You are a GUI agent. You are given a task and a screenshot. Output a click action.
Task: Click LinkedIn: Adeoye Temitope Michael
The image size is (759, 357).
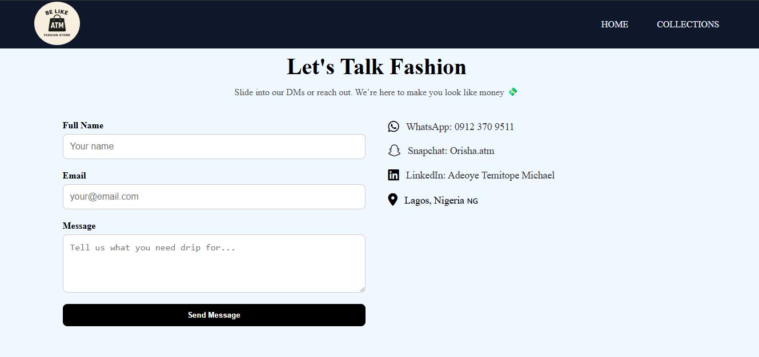[480, 175]
